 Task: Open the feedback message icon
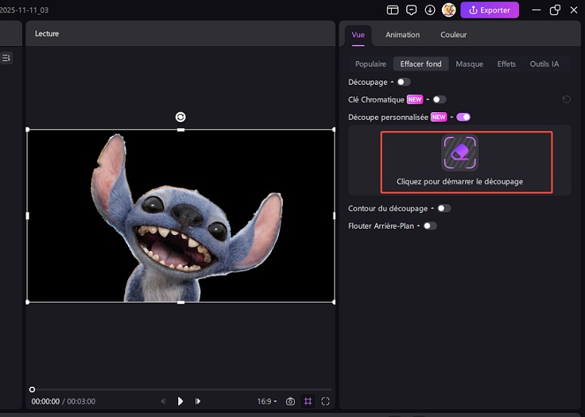pyautogui.click(x=411, y=10)
